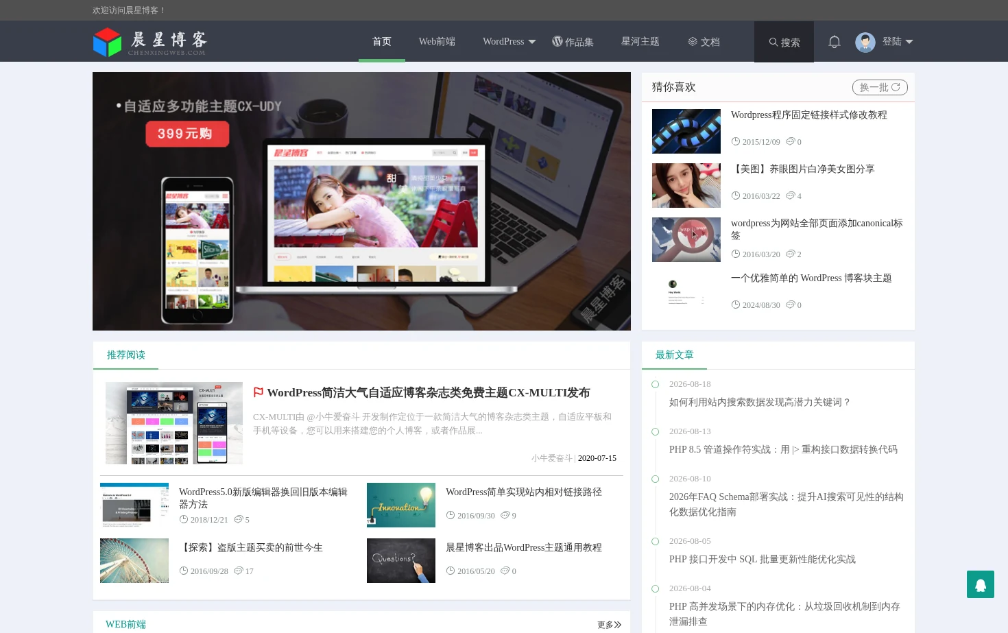This screenshot has width=1008, height=633.
Task: Click the ferris wheel thumbnail
Action: coord(134,560)
